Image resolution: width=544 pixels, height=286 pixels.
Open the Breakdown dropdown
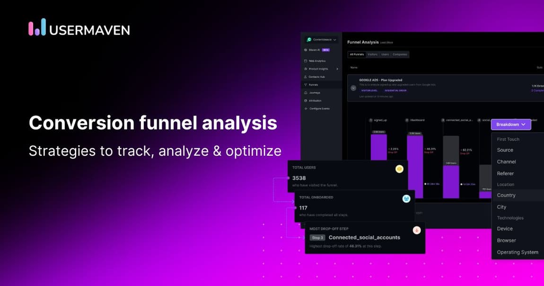510,124
